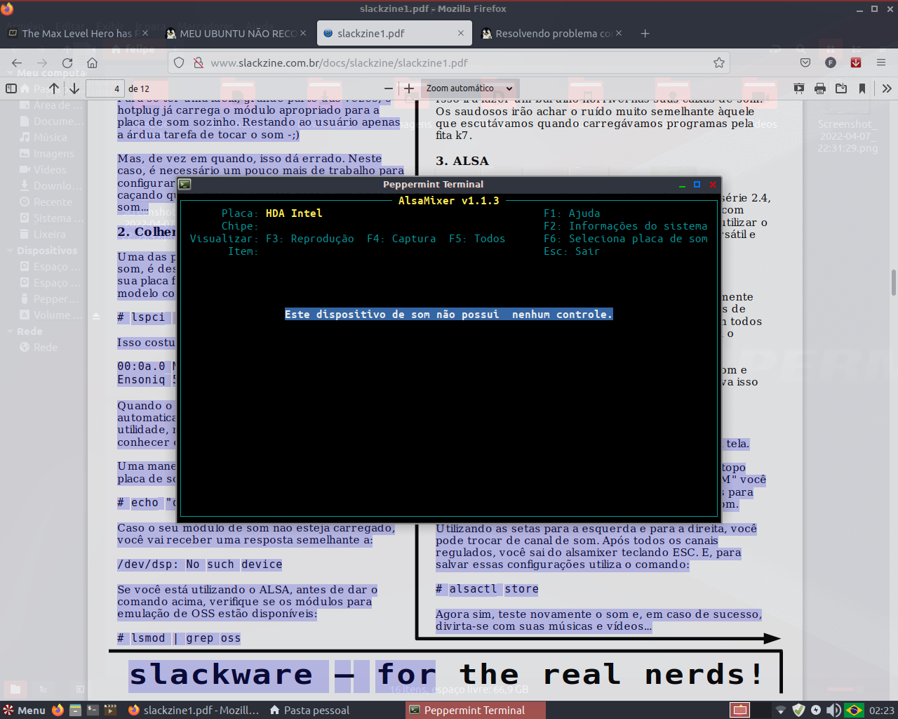Image resolution: width=898 pixels, height=719 pixels.
Task: Open the volume control tray icon
Action: tap(833, 710)
